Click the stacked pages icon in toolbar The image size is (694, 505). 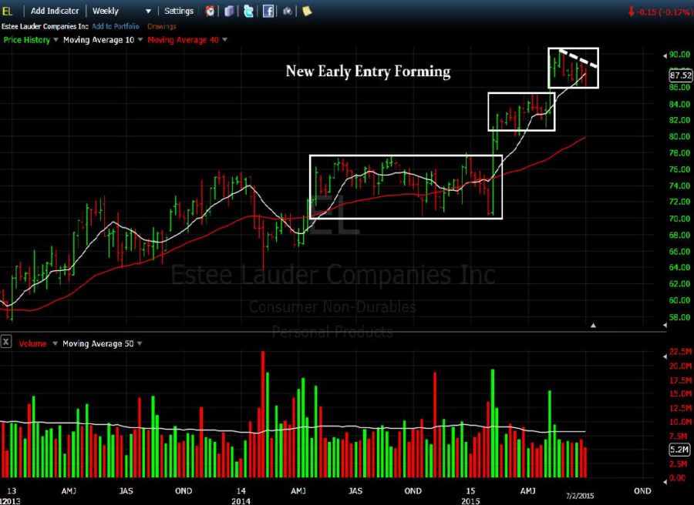point(229,11)
